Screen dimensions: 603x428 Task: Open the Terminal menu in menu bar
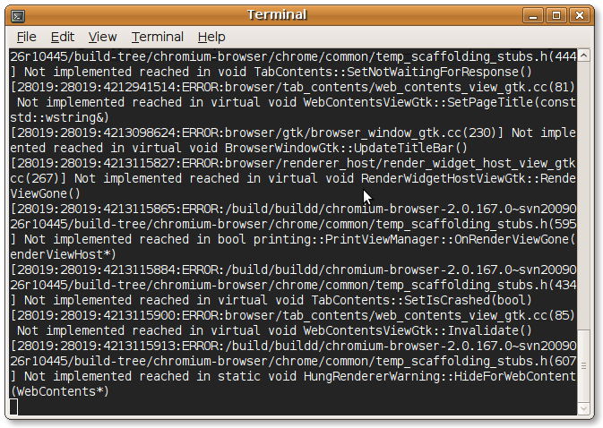[x=157, y=37]
